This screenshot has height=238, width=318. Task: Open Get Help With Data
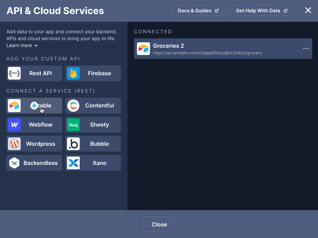coord(262,10)
